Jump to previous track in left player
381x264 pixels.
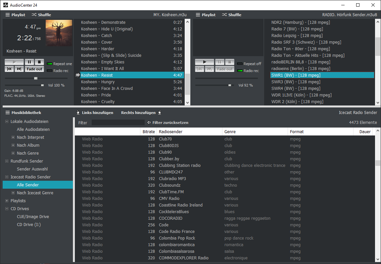[x=10, y=69]
